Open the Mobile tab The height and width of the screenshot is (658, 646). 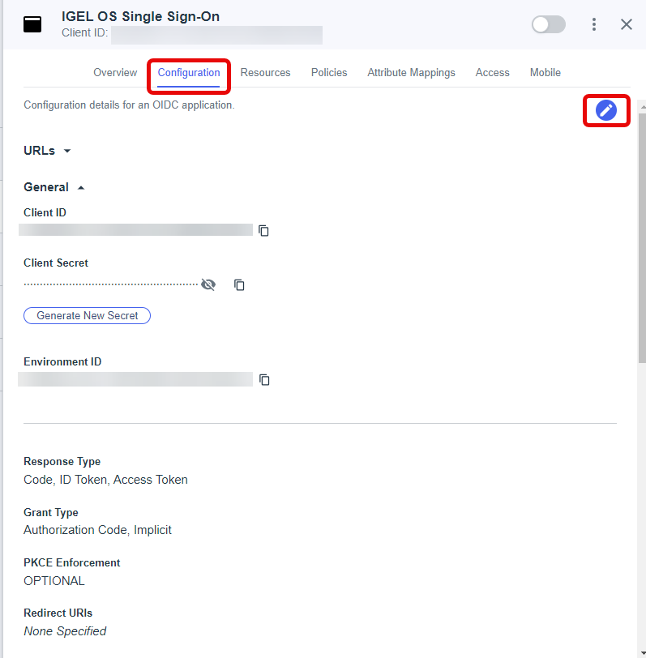coord(545,73)
